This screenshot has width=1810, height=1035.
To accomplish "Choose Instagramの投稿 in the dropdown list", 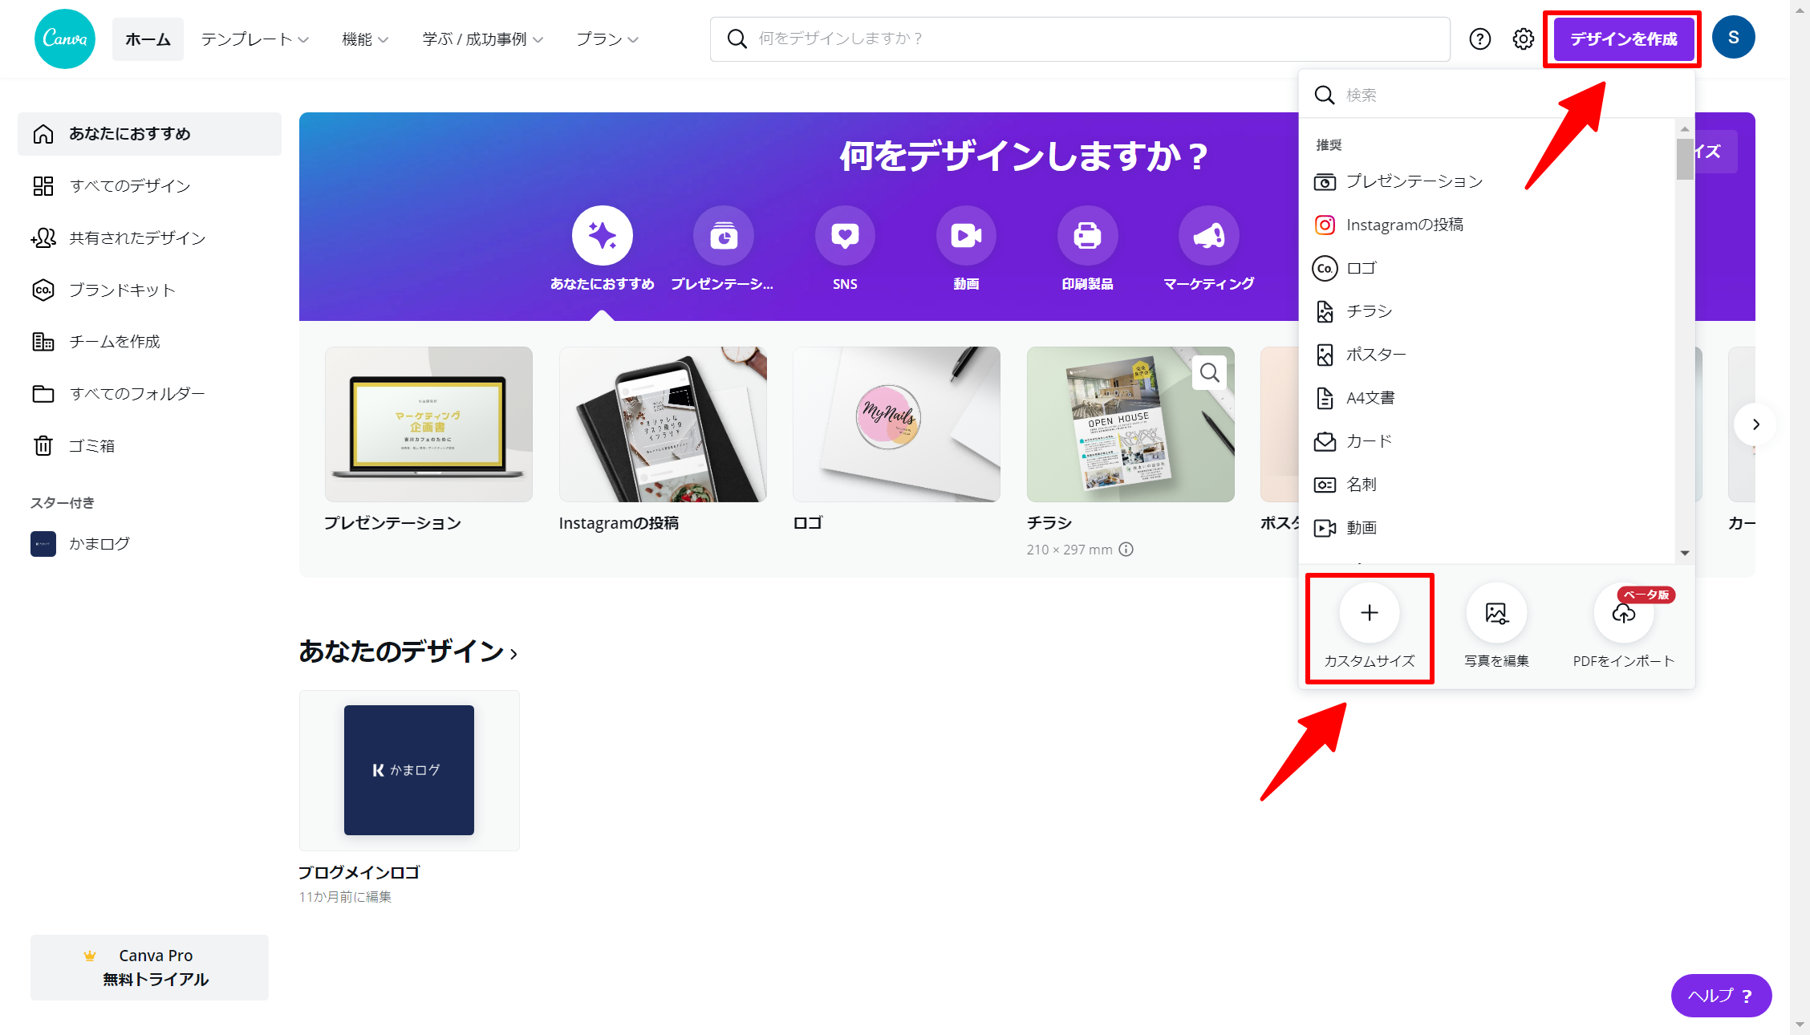I will coord(1487,225).
